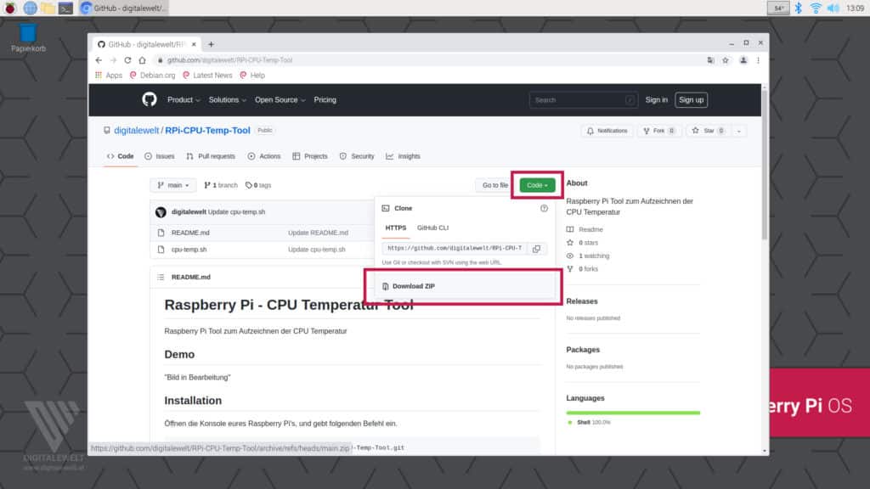Screen dimensions: 870x489
Task: Open the Papierkorb trash icon
Action: (x=28, y=36)
